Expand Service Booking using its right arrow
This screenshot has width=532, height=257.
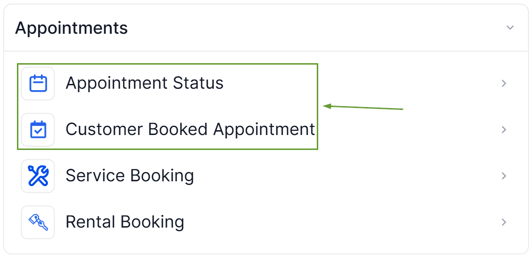504,176
